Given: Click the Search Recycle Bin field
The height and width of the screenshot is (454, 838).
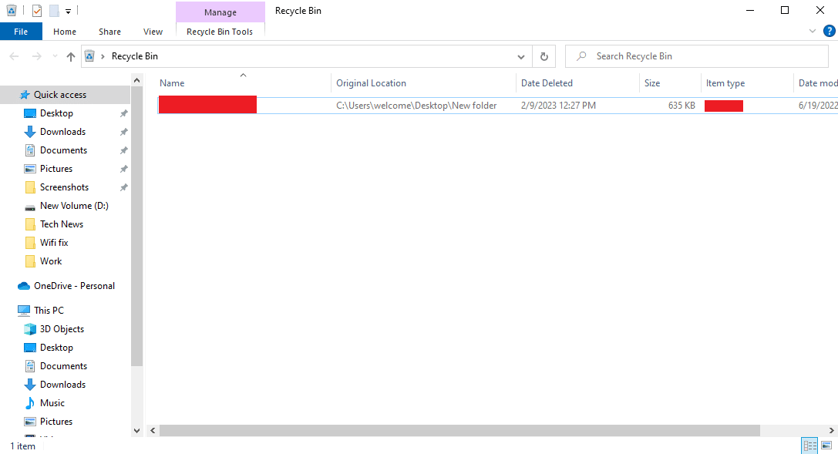Looking at the screenshot, I should click(x=697, y=56).
